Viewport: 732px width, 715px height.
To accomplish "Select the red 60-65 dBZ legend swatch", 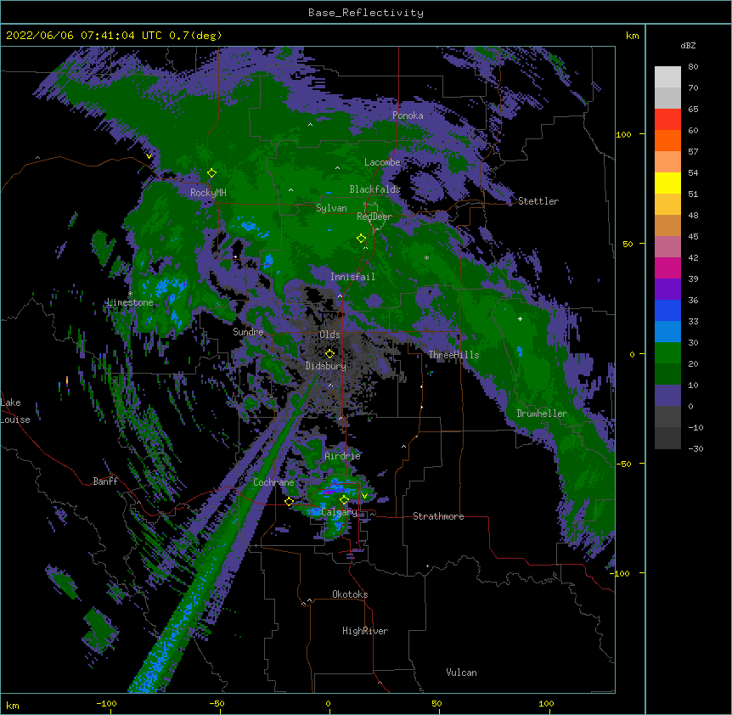I will (x=667, y=120).
